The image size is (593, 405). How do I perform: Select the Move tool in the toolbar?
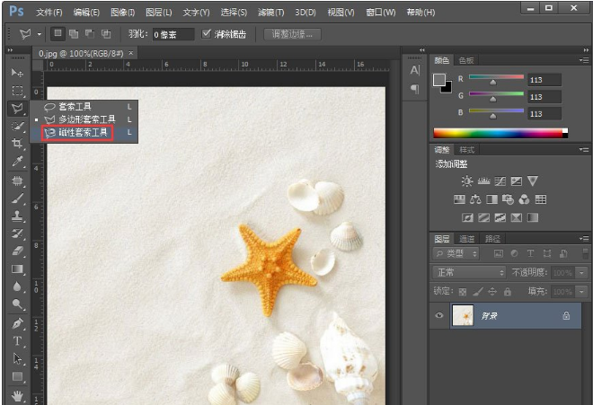click(x=17, y=73)
